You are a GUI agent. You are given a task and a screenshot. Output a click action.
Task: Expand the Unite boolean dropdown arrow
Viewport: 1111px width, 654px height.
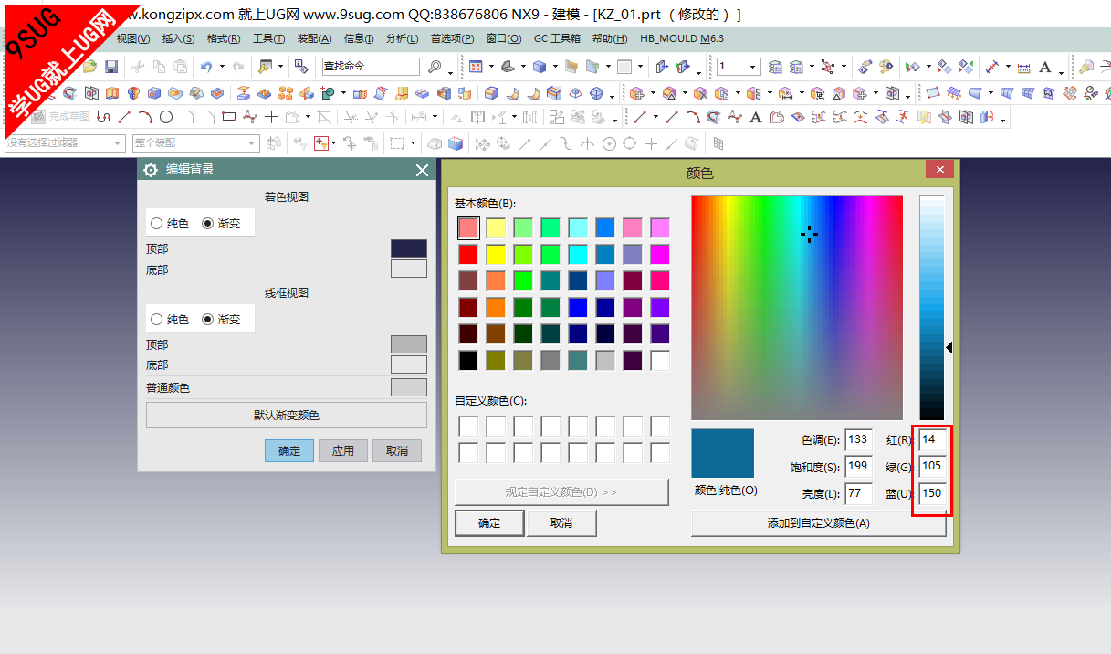click(x=343, y=93)
